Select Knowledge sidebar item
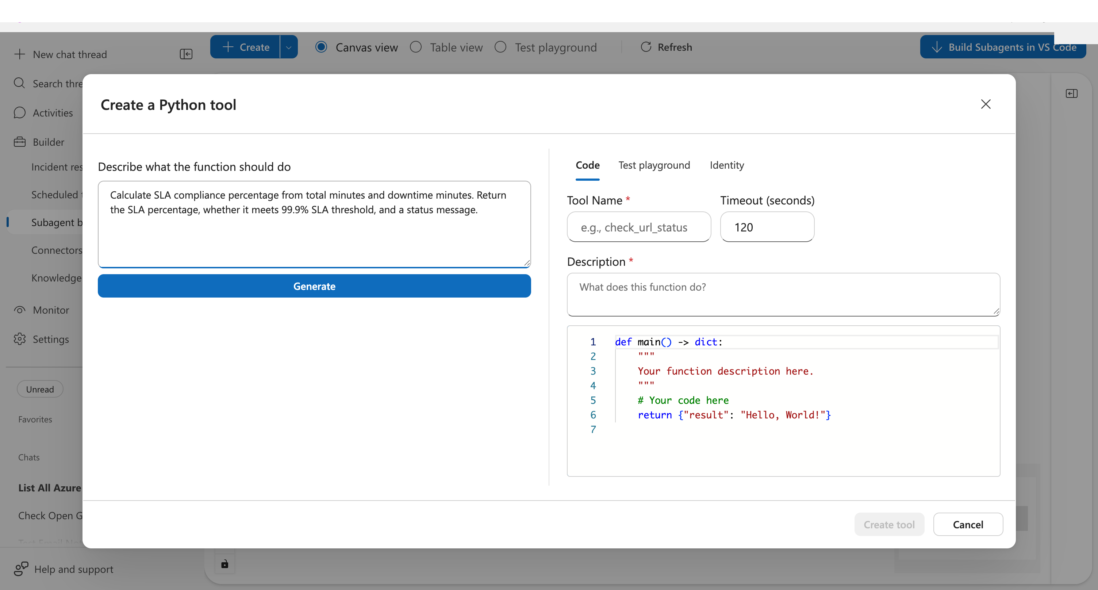Screen dimensions: 1098x590 pos(57,278)
